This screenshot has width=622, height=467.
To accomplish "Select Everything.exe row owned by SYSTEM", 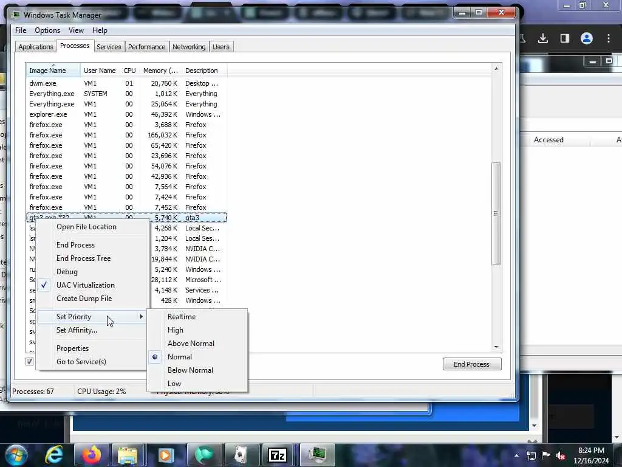I will tap(126, 94).
